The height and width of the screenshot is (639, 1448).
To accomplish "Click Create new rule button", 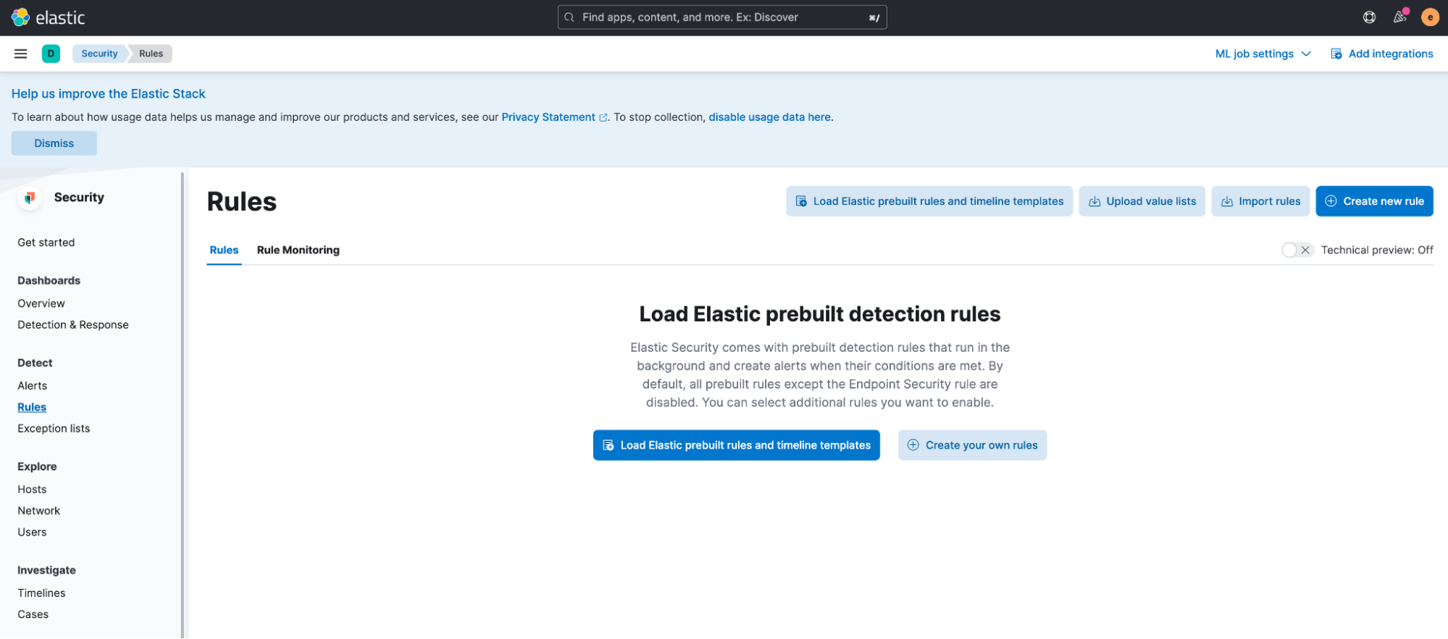I will point(1374,201).
